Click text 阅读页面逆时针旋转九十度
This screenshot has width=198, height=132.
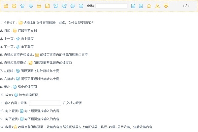pyautogui.click(x=40, y=71)
